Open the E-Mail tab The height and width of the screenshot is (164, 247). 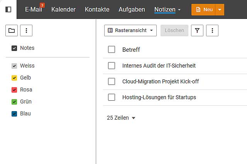tap(34, 9)
